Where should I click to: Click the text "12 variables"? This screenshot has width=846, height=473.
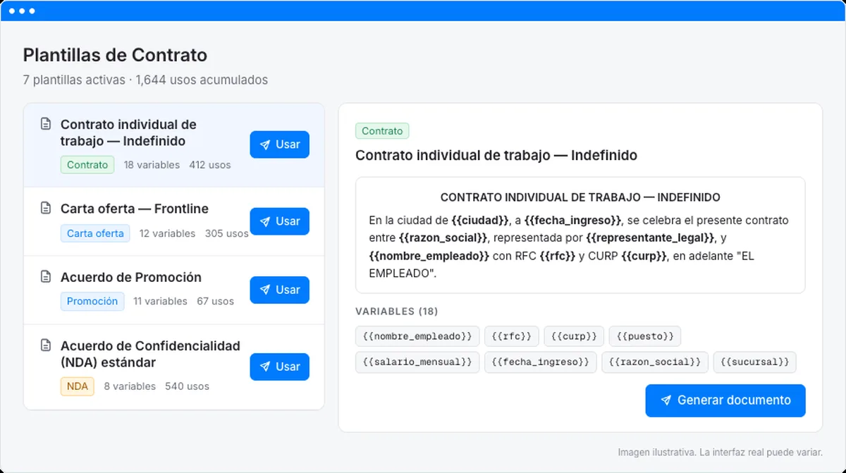[x=167, y=233]
